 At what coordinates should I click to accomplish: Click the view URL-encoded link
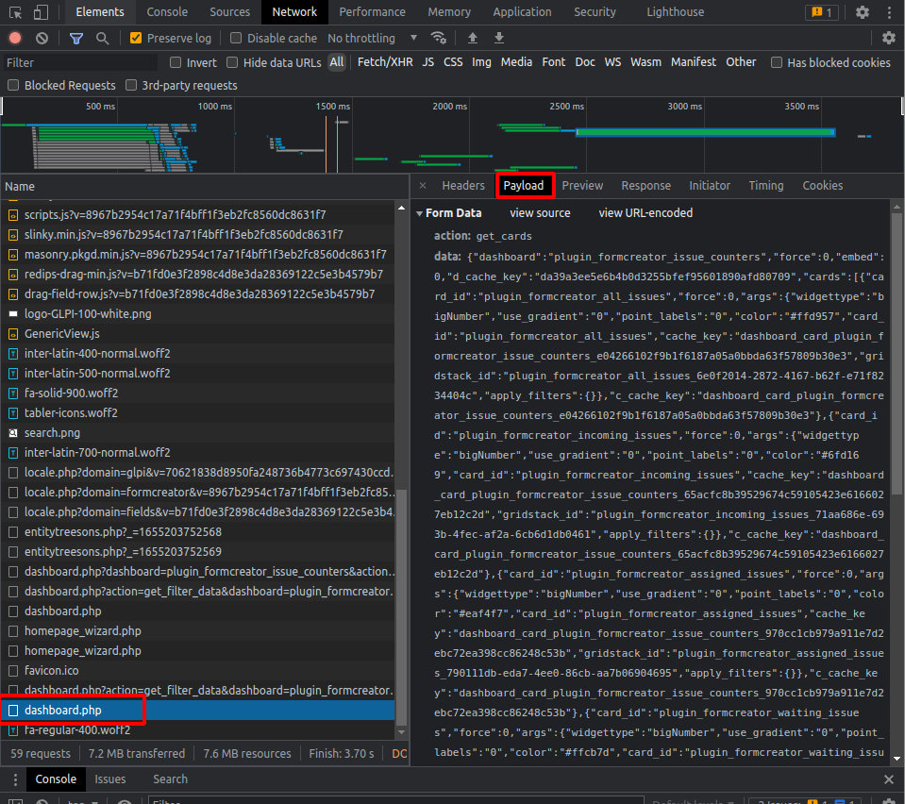(x=645, y=212)
